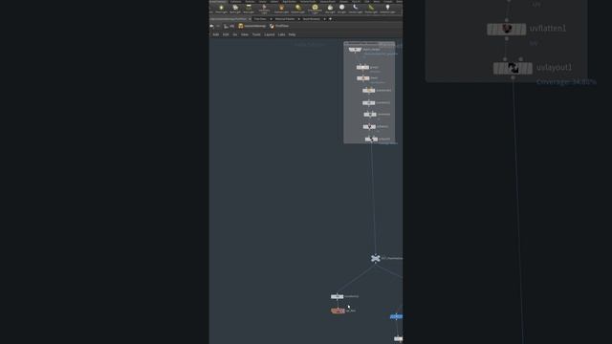
Task: Click the geometry node icon in the path bar
Action: (x=240, y=26)
